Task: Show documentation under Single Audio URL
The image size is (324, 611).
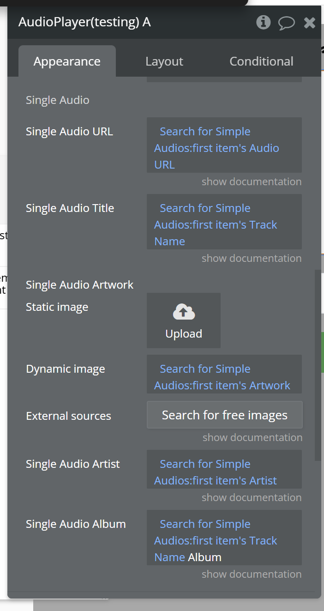Action: tap(252, 181)
